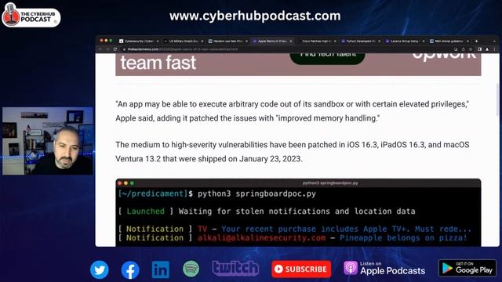Close the Python Developers tab
502x282 pixels.
(x=380, y=42)
